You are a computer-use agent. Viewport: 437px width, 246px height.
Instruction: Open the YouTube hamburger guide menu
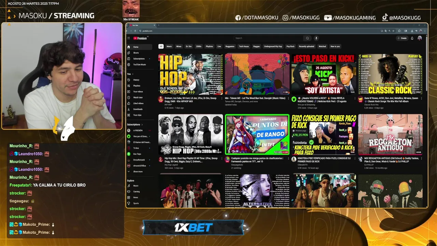click(129, 38)
